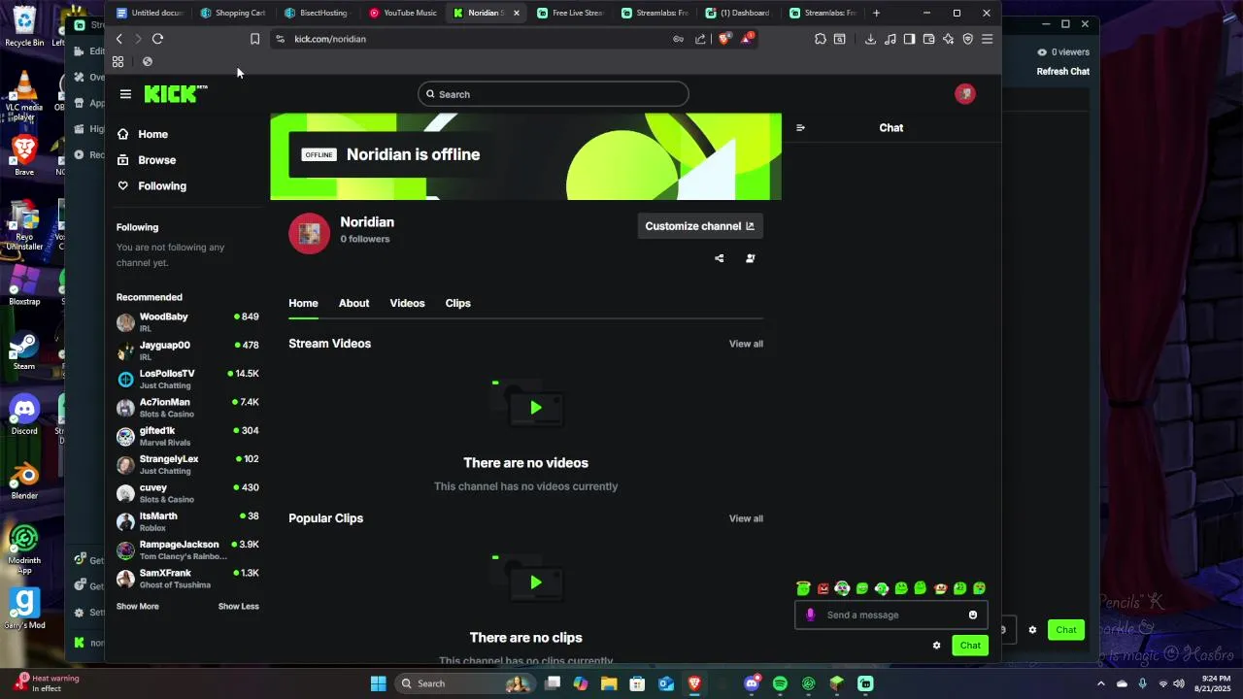Go to Home in Kick sidebar
Screen dimensions: 1243x699
(x=142, y=134)
